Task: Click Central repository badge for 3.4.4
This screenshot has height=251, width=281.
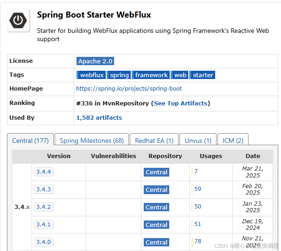Action: pyautogui.click(x=156, y=172)
